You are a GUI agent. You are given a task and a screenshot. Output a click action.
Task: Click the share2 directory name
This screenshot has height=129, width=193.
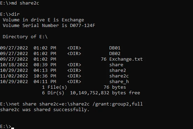(118, 70)
